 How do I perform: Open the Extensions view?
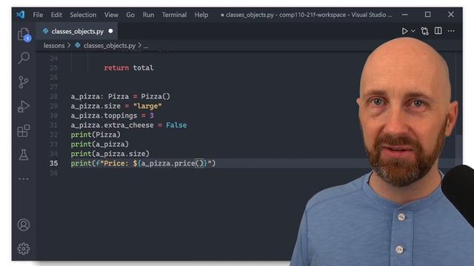(x=23, y=131)
